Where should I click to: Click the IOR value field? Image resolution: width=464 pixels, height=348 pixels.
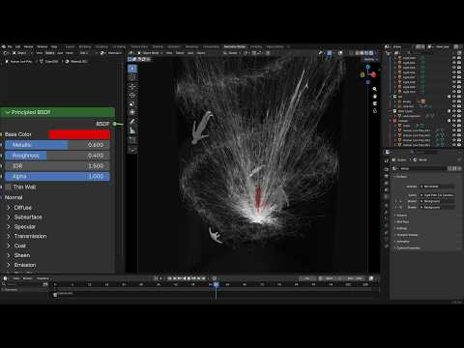(57, 166)
